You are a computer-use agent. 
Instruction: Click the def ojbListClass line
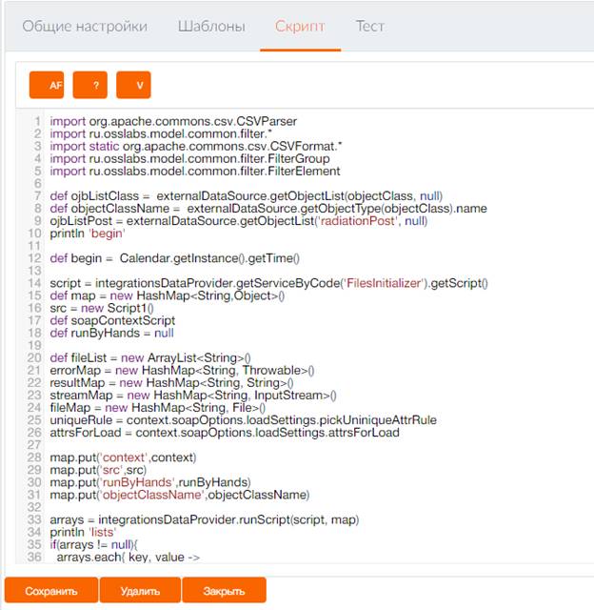(x=247, y=196)
